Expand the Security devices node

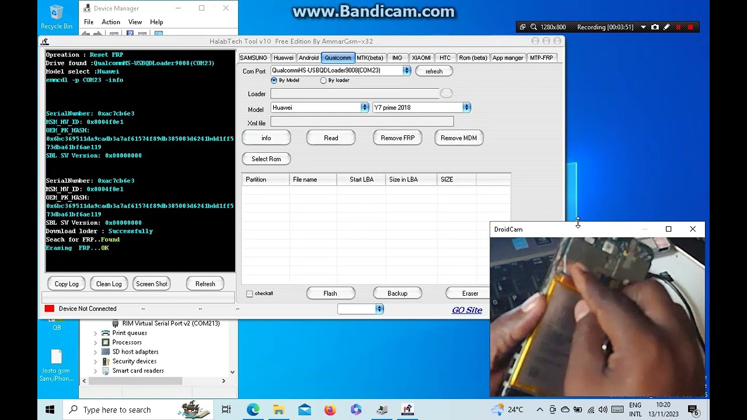tap(95, 362)
